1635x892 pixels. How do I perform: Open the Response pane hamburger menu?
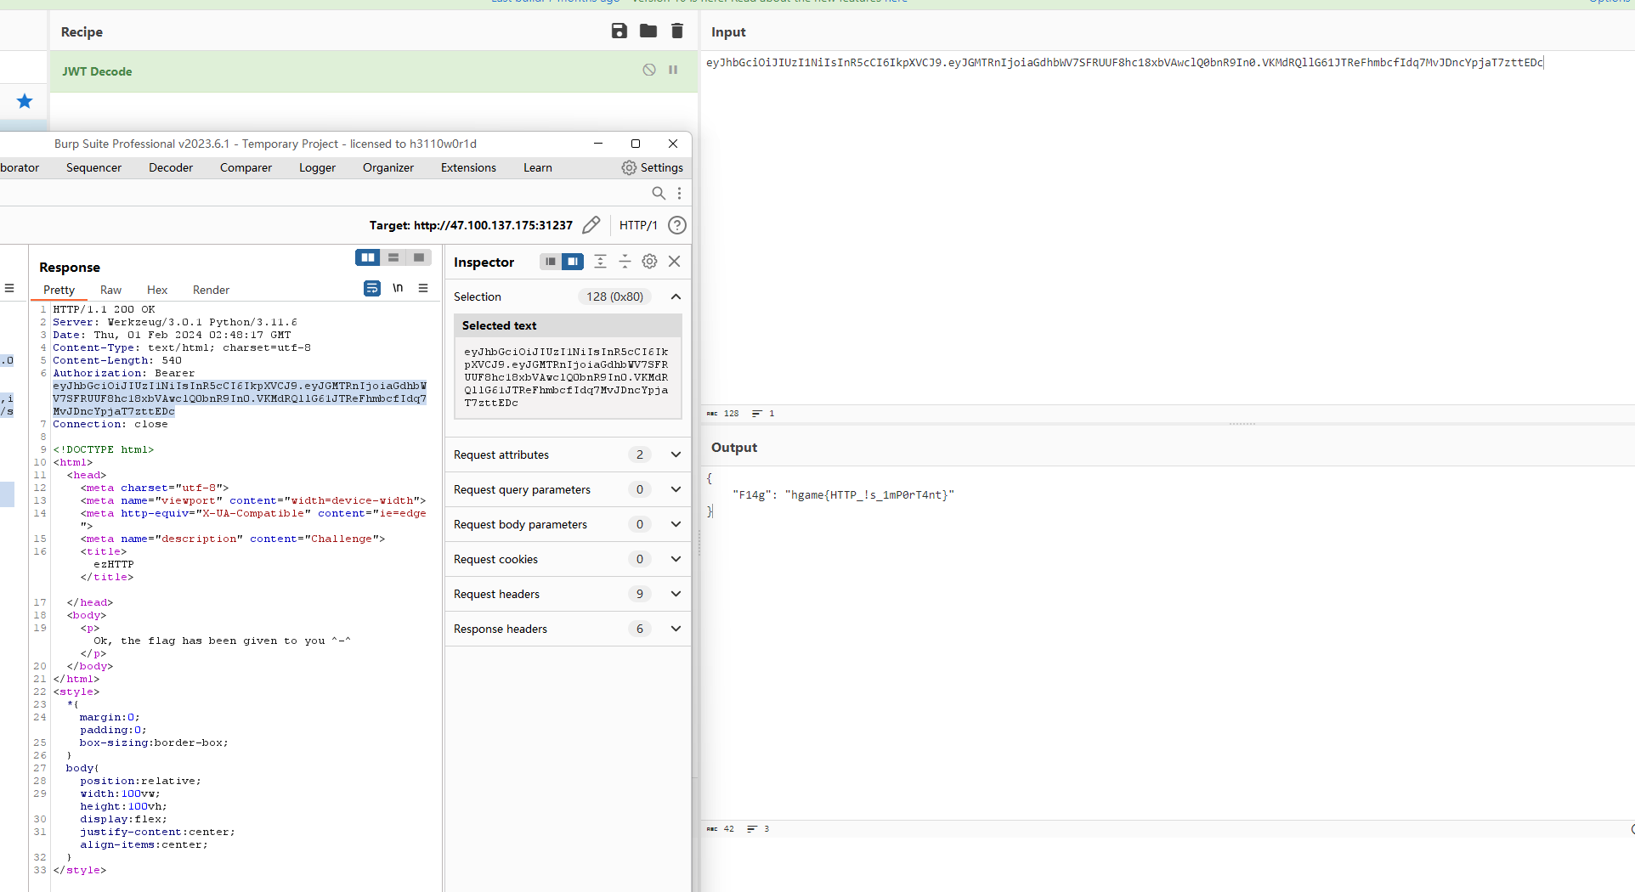click(x=422, y=289)
